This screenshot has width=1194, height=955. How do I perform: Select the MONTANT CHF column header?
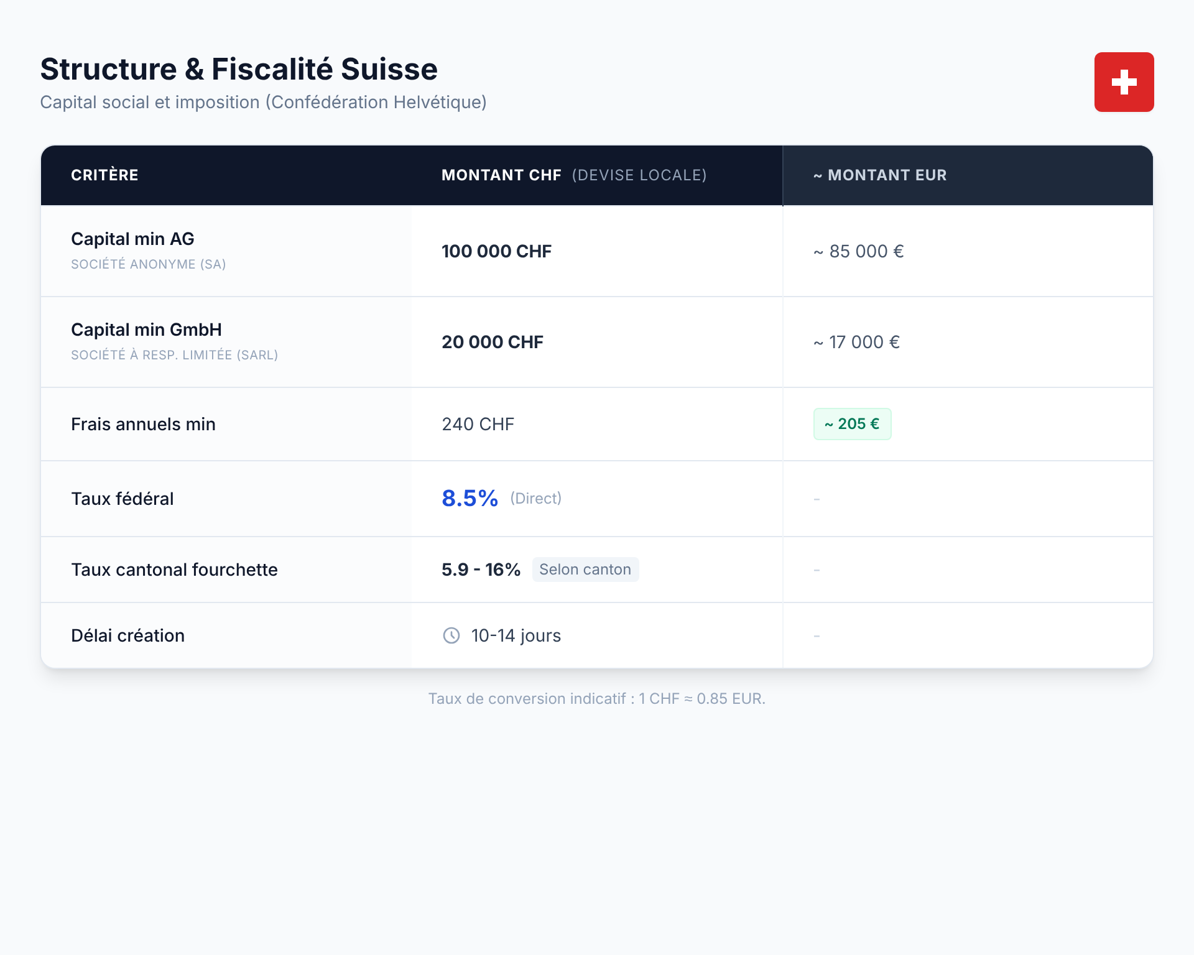click(501, 175)
